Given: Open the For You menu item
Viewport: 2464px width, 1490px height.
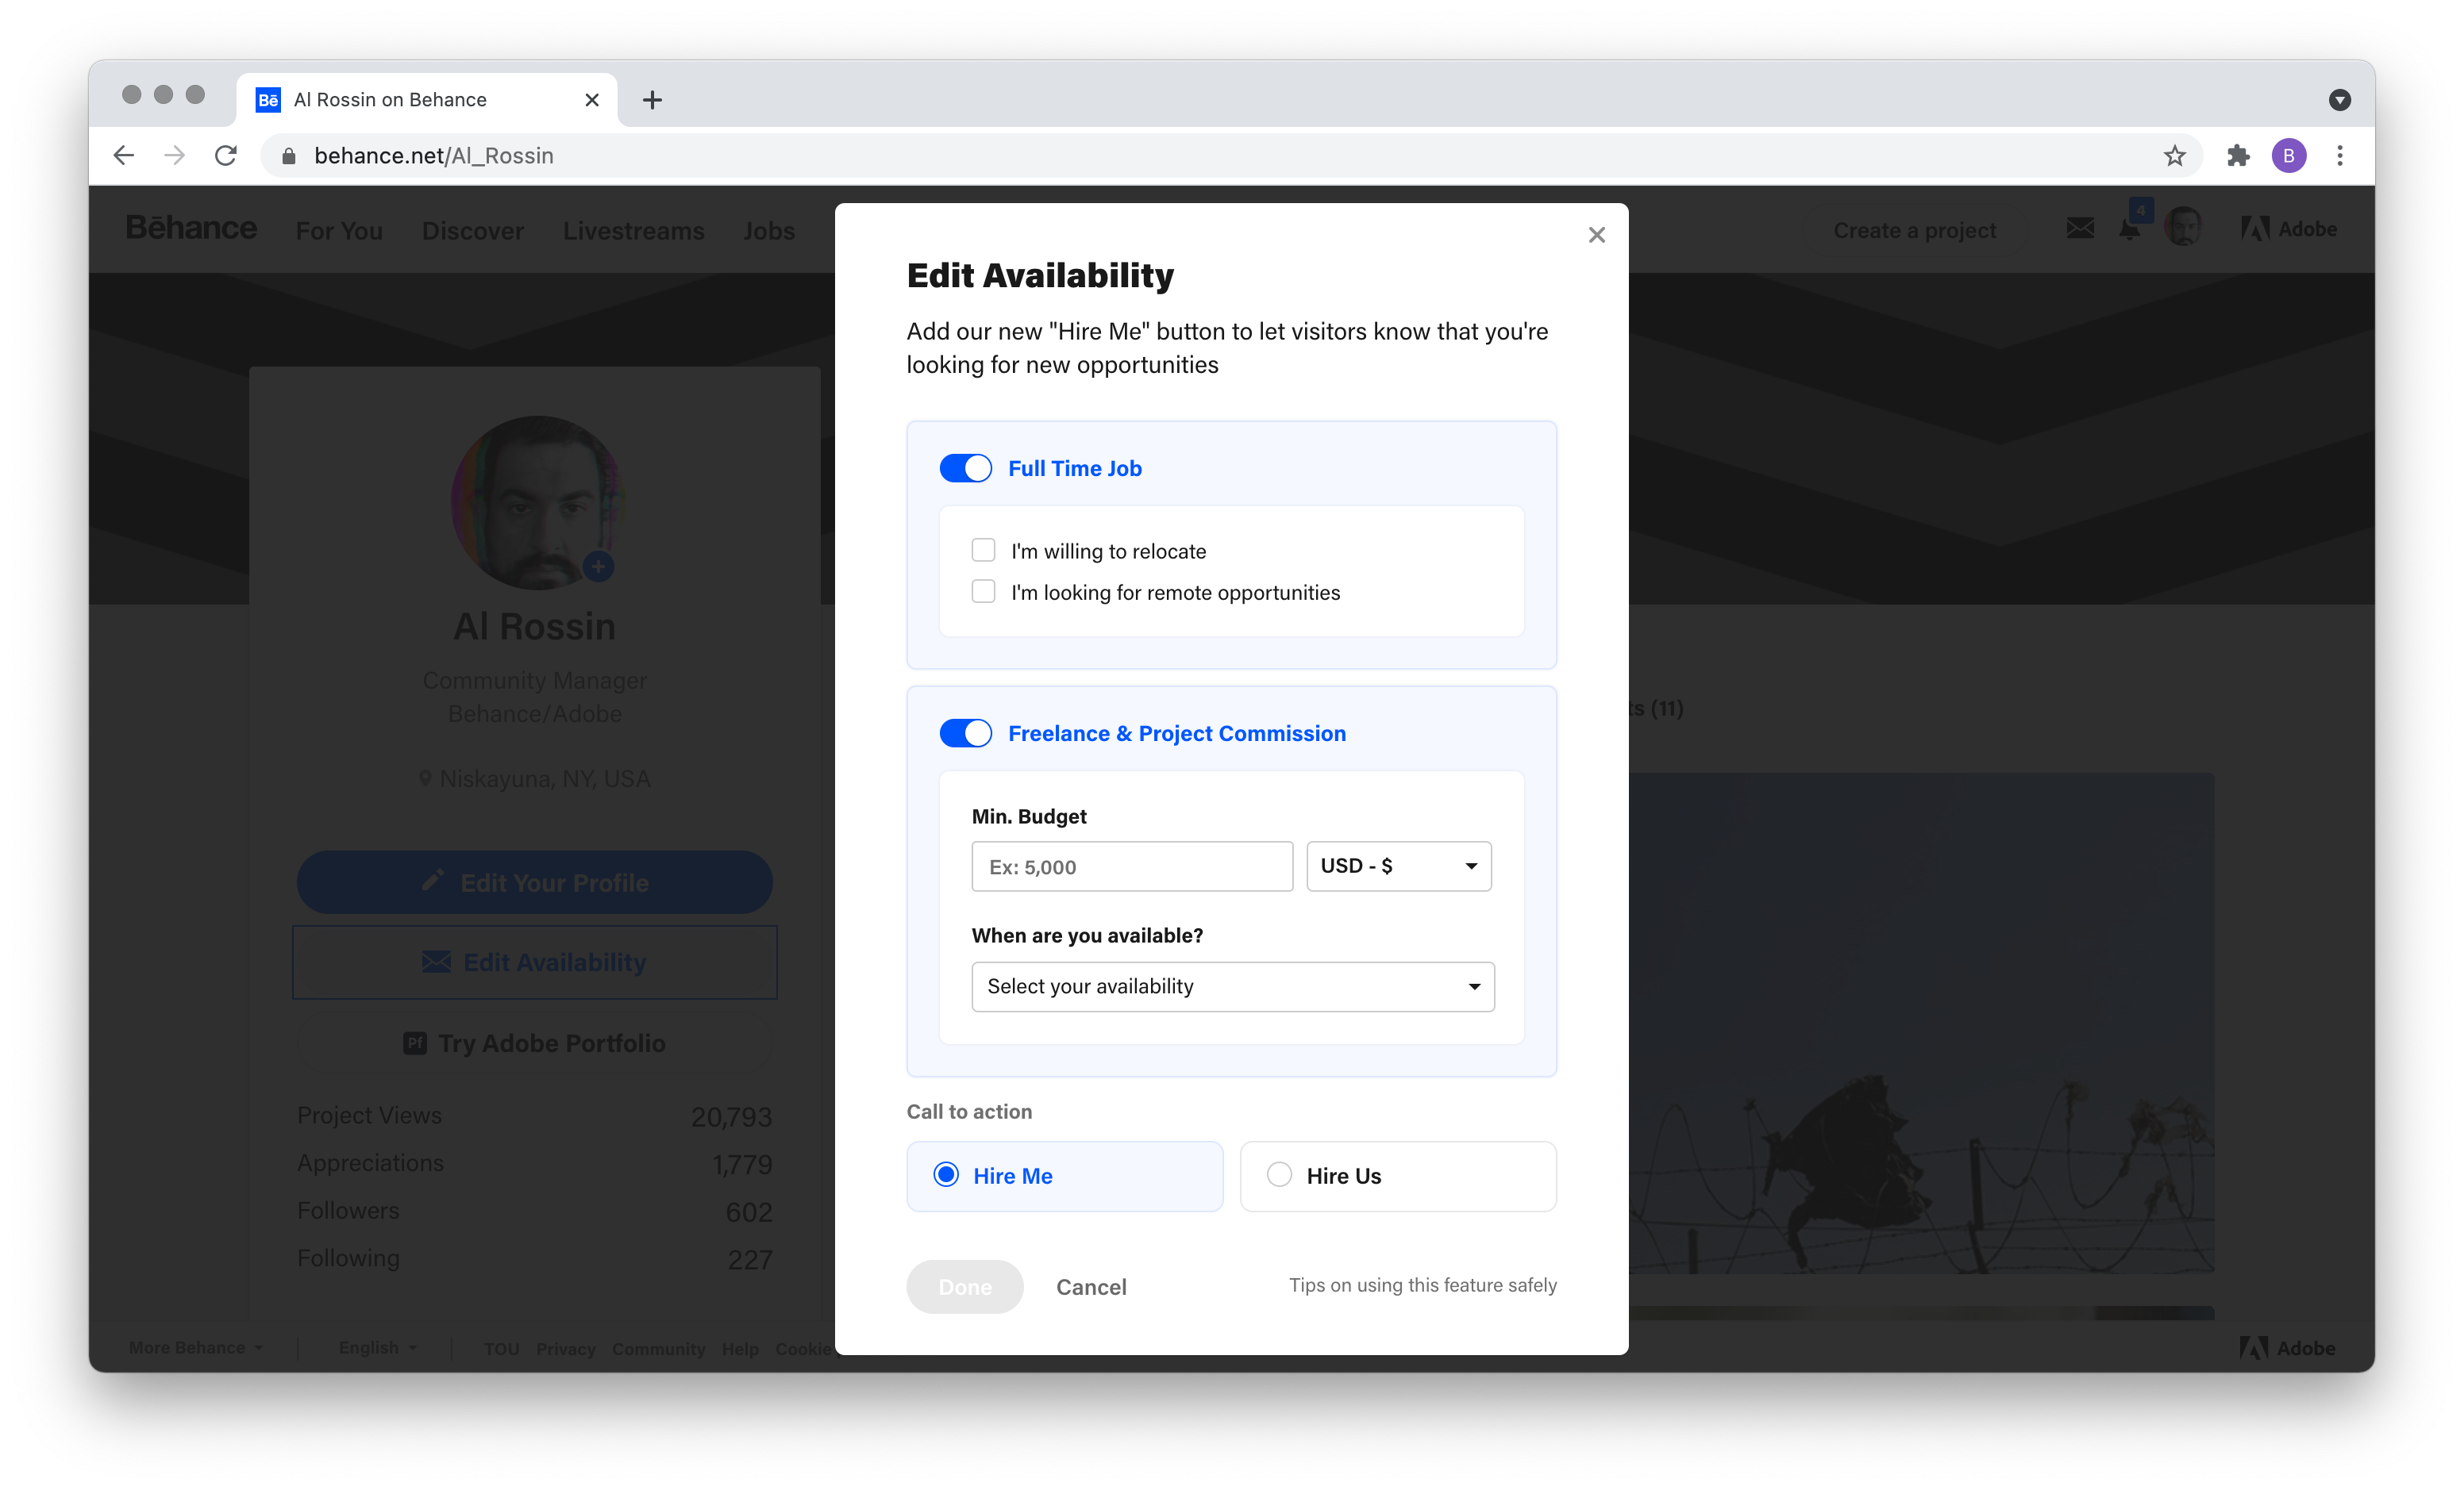Looking at the screenshot, I should coord(339,230).
